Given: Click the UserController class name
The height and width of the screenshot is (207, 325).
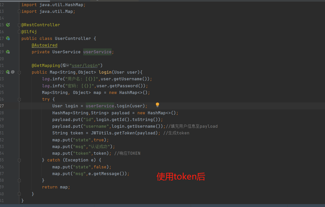Looking at the screenshot, I should 73,38.
